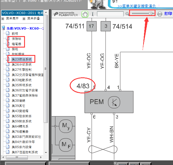Click page icon beside 說明
The height and width of the screenshot is (165, 173).
8,33
